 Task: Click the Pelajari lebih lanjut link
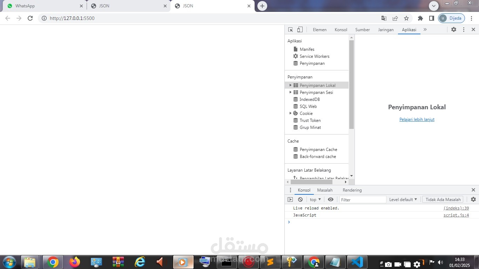point(417,119)
